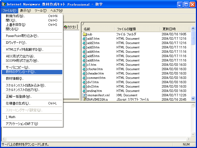Open the ツール(T) menu

[41, 11]
